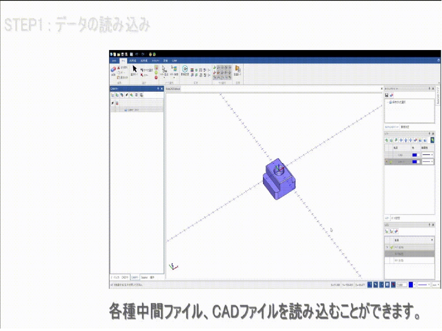Click the 1.000 value field in the status bar

[402, 285]
